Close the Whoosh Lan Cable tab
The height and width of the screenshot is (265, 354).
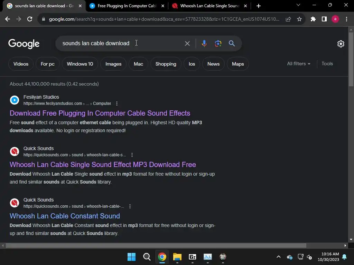click(x=245, y=6)
